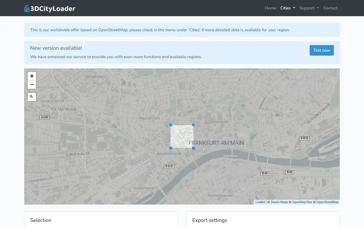Viewport: 364px width, 227px height.
Task: Zoom in on the map
Action: click(32, 76)
